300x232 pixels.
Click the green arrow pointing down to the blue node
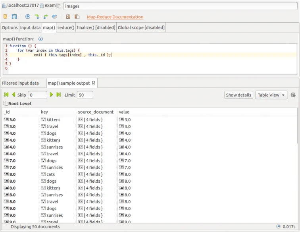pos(37,17)
